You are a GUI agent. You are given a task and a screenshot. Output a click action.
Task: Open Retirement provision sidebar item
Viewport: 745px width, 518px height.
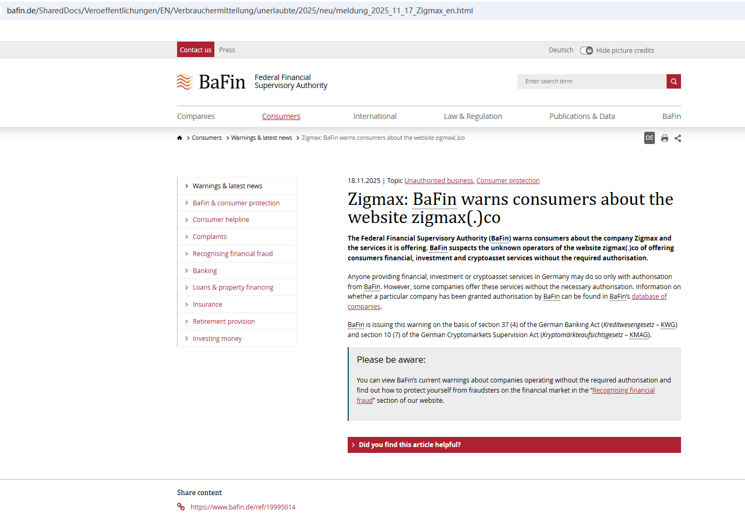(237, 322)
